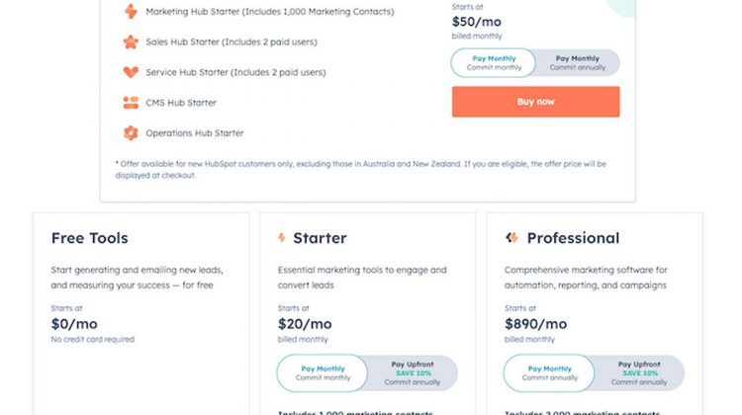Click the orange Buy now button
742x415 pixels.
pos(535,102)
